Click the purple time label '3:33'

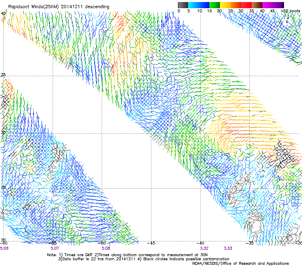[x=228, y=248]
